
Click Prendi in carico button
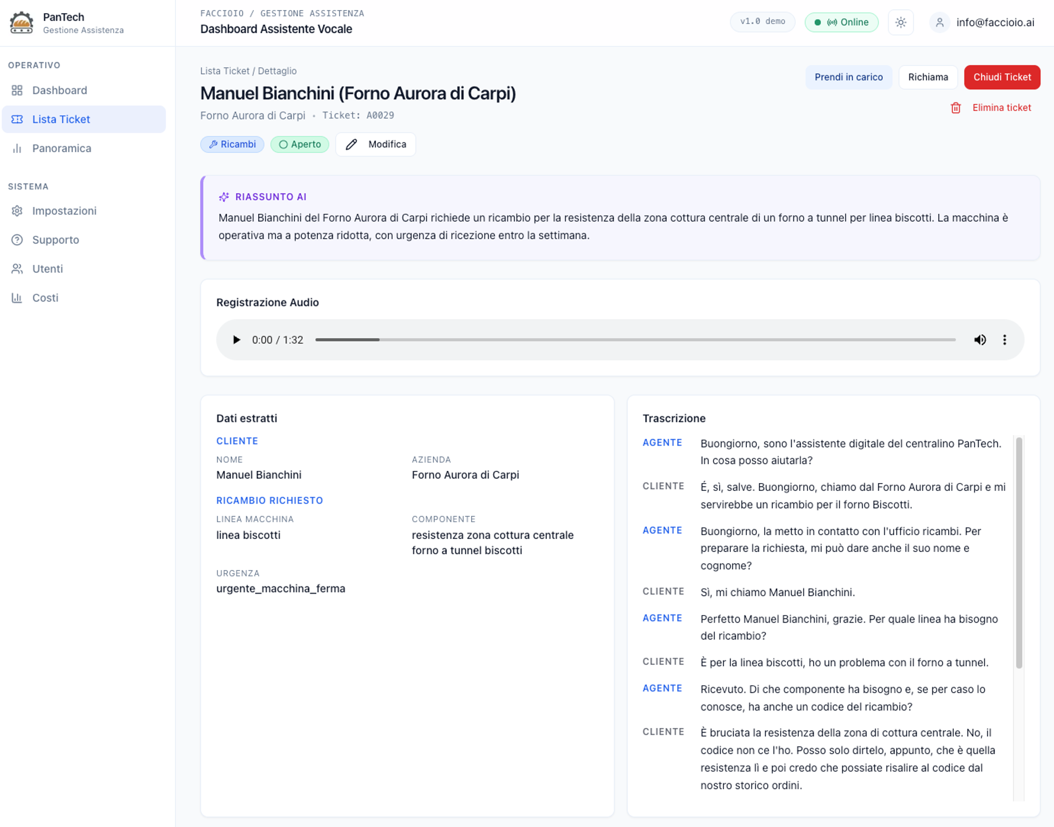[x=848, y=77]
